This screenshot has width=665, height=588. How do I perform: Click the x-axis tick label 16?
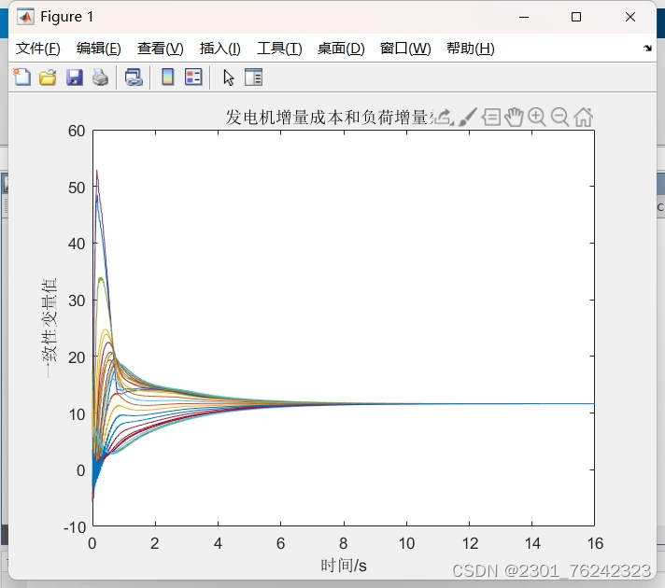(x=595, y=543)
